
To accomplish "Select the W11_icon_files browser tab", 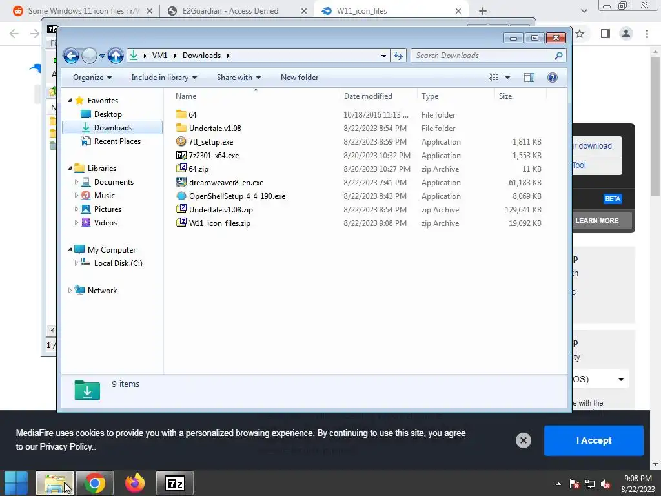I will click(390, 11).
